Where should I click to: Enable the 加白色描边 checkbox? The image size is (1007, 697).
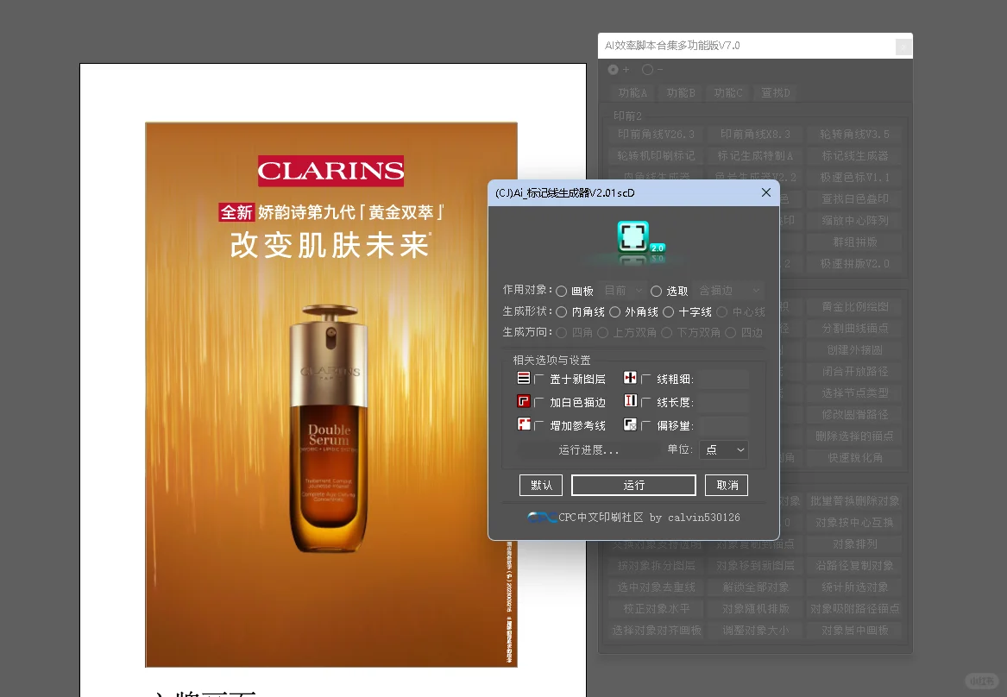(539, 401)
